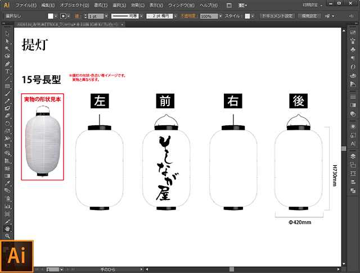Select the Magic Wand tool

tap(7, 49)
